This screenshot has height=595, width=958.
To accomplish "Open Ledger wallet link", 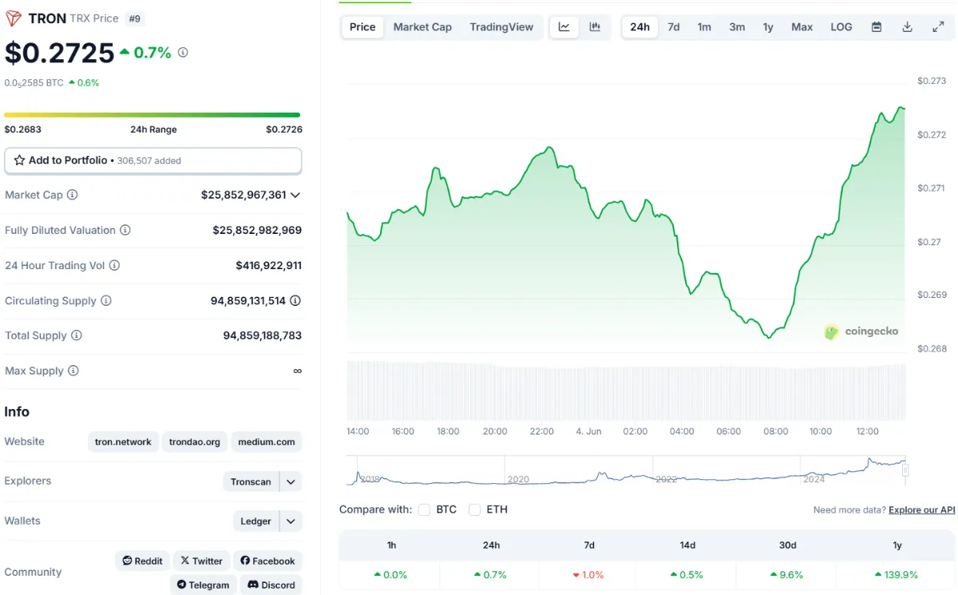I will [255, 522].
